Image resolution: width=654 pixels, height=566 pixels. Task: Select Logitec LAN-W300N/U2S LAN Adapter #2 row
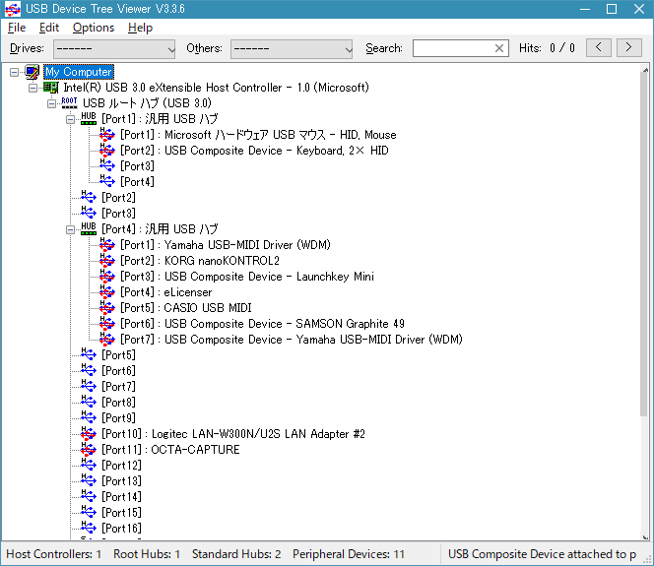click(x=233, y=434)
